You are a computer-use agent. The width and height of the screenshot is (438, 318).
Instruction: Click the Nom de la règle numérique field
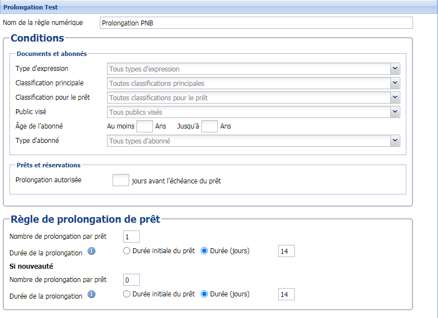click(256, 23)
